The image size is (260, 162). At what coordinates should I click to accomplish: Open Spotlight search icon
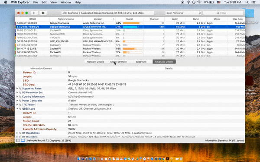[247, 2]
